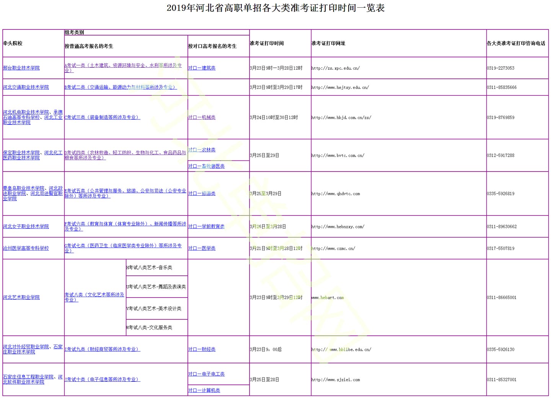Screen dimensions: 551x420
Task: Click phone number 0317-5507819
Action: pyautogui.click(x=501, y=248)
